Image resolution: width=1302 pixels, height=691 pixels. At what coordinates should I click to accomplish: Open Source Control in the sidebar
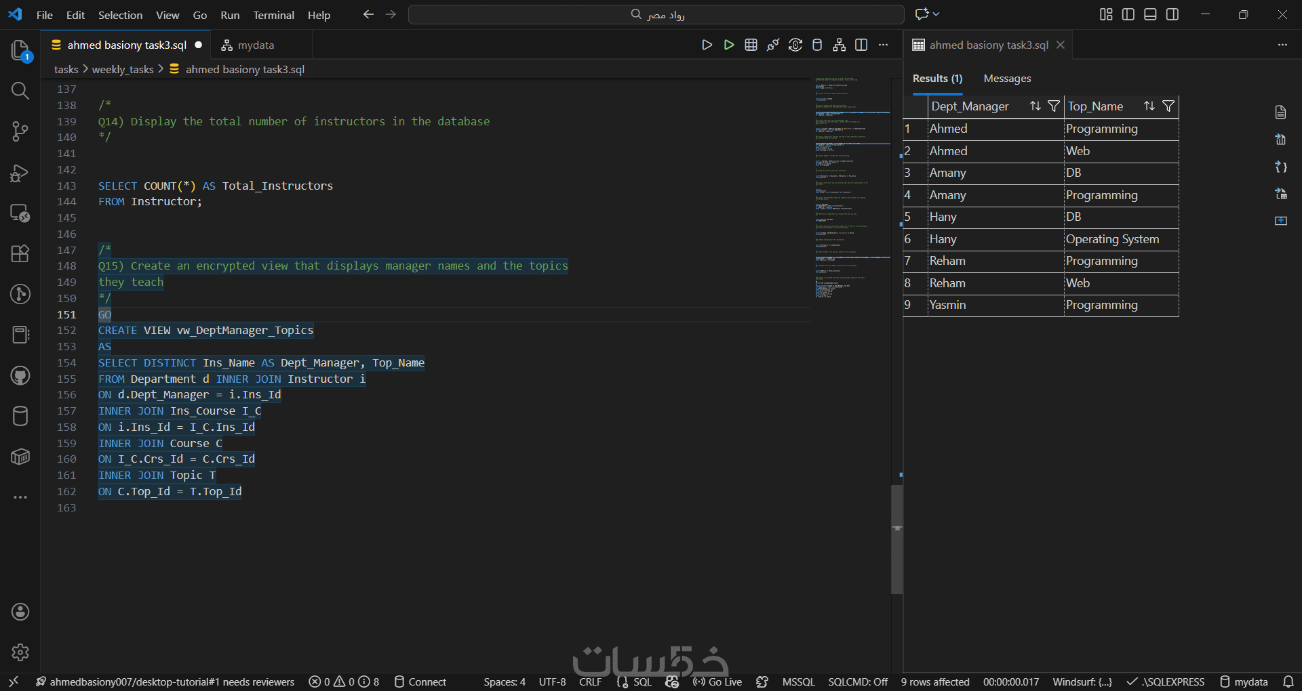click(x=20, y=131)
